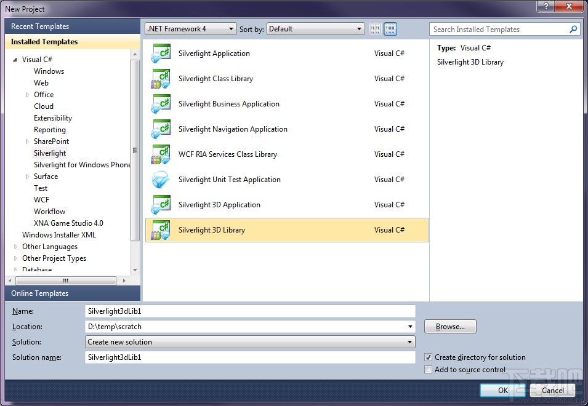The image size is (588, 406).
Task: Click the Silverlight Navigation Application template icon
Action: click(x=161, y=129)
